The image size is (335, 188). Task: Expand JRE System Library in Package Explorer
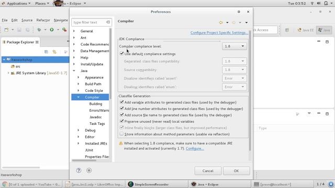8,73
